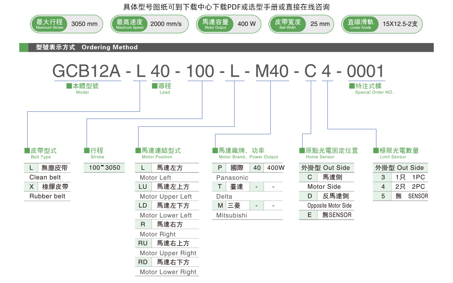Click the Rubber belt row
Screen dimensions: 453x283
pos(47,196)
